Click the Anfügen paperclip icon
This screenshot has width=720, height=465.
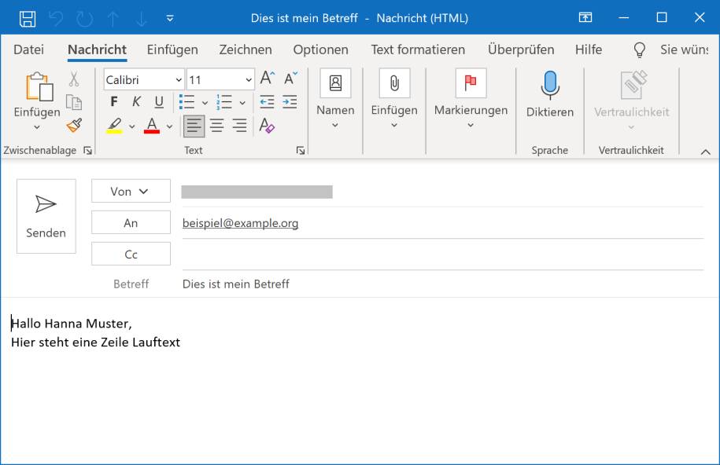[x=393, y=83]
